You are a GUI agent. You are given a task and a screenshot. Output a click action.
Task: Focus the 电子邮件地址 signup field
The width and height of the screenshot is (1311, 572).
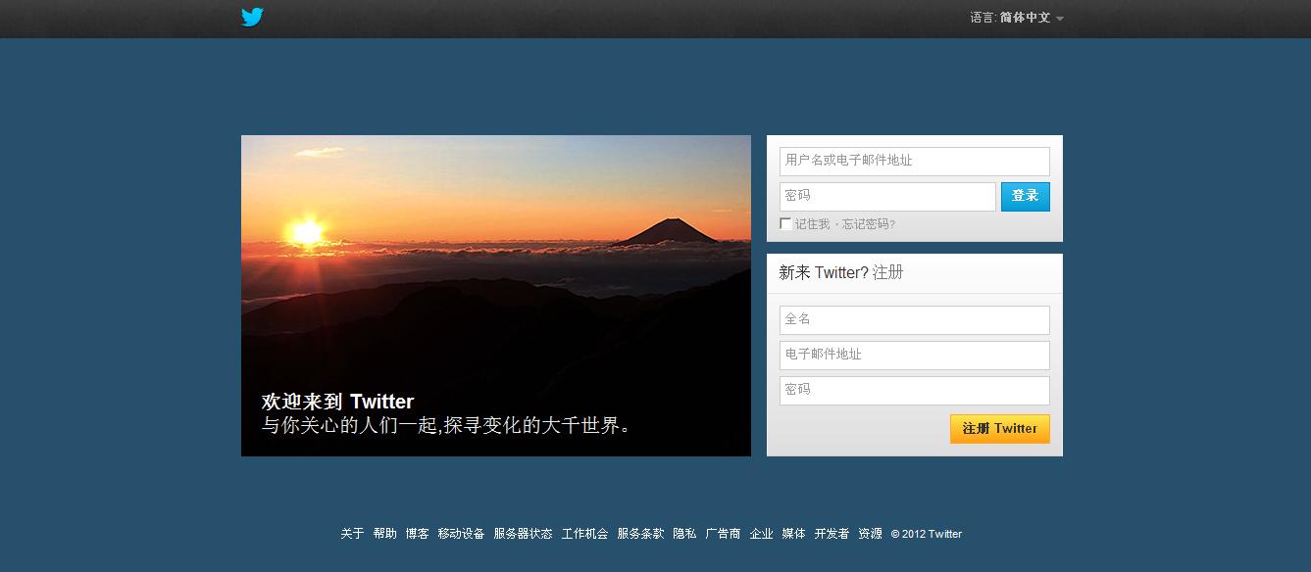point(915,355)
